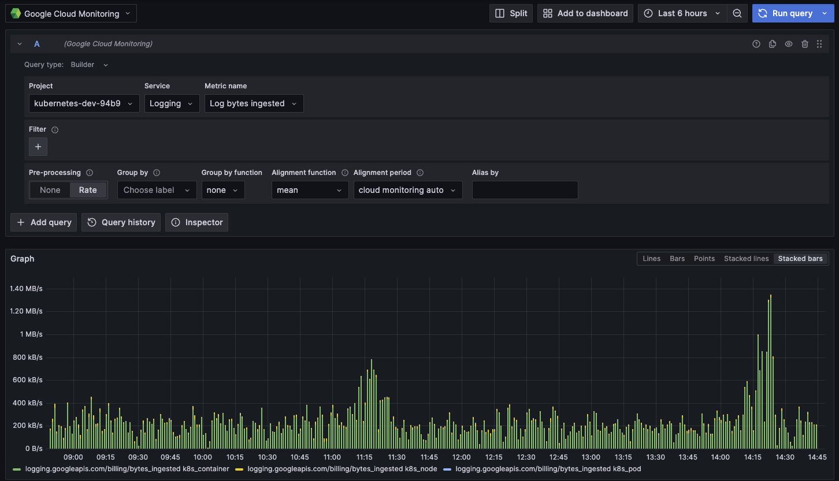839x481 pixels.
Task: Click the Alignment function info icon
Action: click(345, 173)
